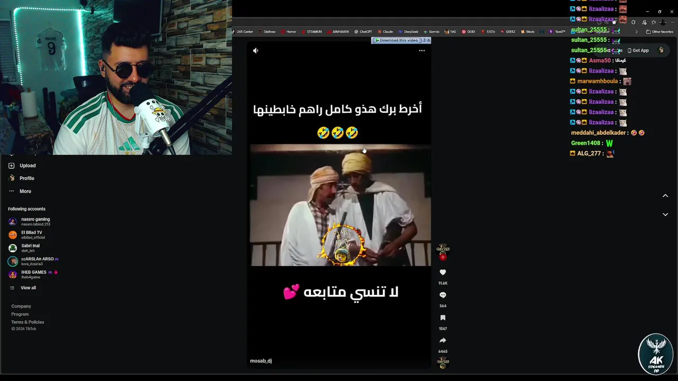
Task: Open STEAMUN bookmark
Action: (x=311, y=32)
